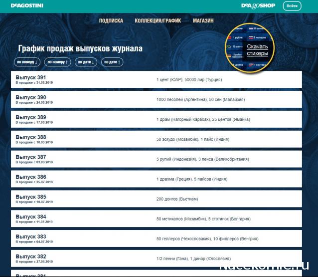Screen dimensions: 318x277
Task: Sort by number ascending (по номеру ↑)
Action: point(58,62)
